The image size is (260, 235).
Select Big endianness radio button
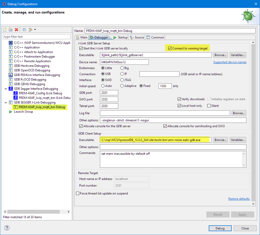(x=122, y=68)
